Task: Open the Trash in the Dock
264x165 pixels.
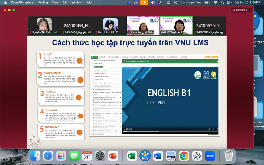Action: tap(229, 156)
